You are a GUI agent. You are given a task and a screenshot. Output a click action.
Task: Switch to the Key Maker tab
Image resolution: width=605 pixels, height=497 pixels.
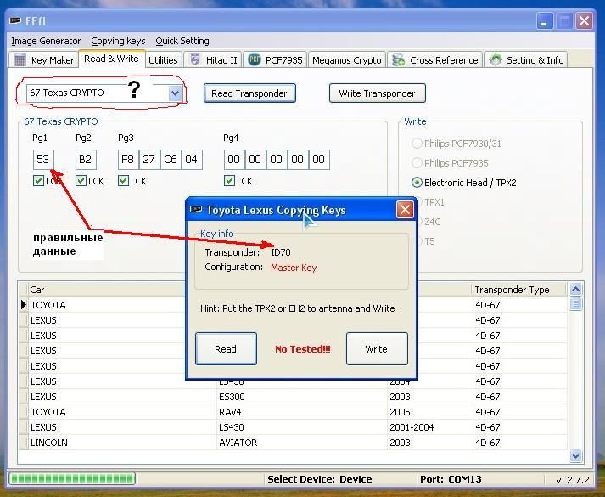coord(42,59)
